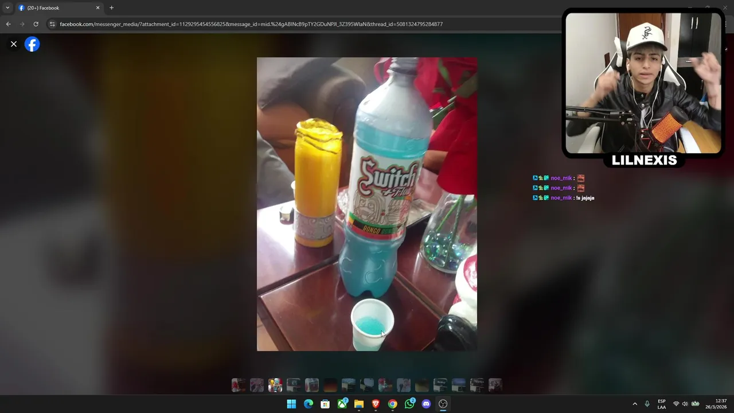The height and width of the screenshot is (413, 734).
Task: Click the Facebook logo icon
Action: [x=32, y=44]
